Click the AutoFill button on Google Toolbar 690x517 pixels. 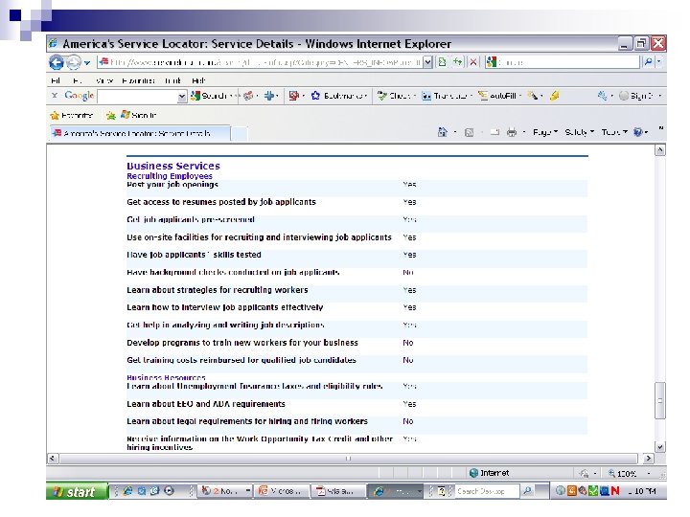(497, 96)
